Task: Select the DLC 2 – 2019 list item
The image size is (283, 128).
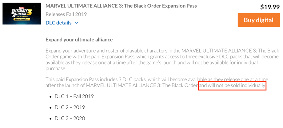Action: (x=70, y=107)
